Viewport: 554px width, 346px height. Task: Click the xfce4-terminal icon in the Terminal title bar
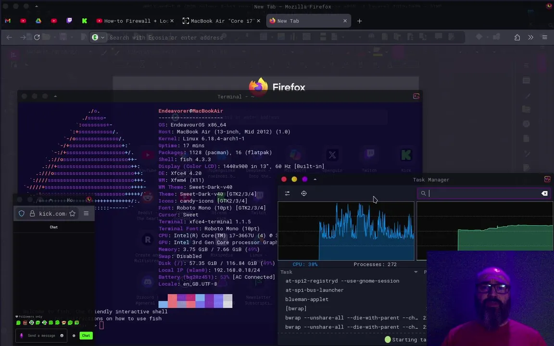coord(416,96)
